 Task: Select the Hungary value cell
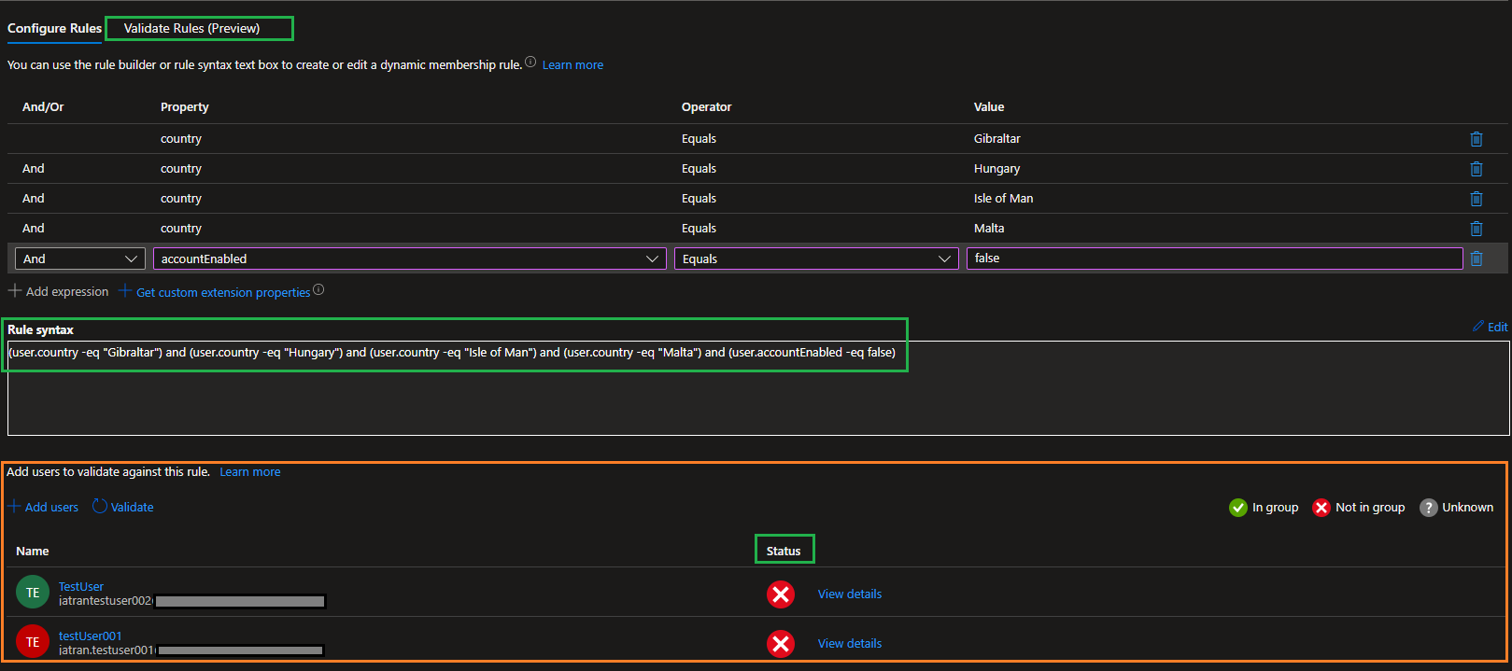(996, 168)
